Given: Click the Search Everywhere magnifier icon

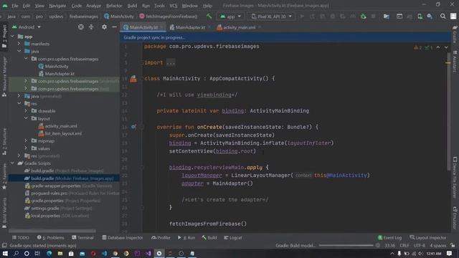Looking at the screenshot, I should tap(443, 16).
